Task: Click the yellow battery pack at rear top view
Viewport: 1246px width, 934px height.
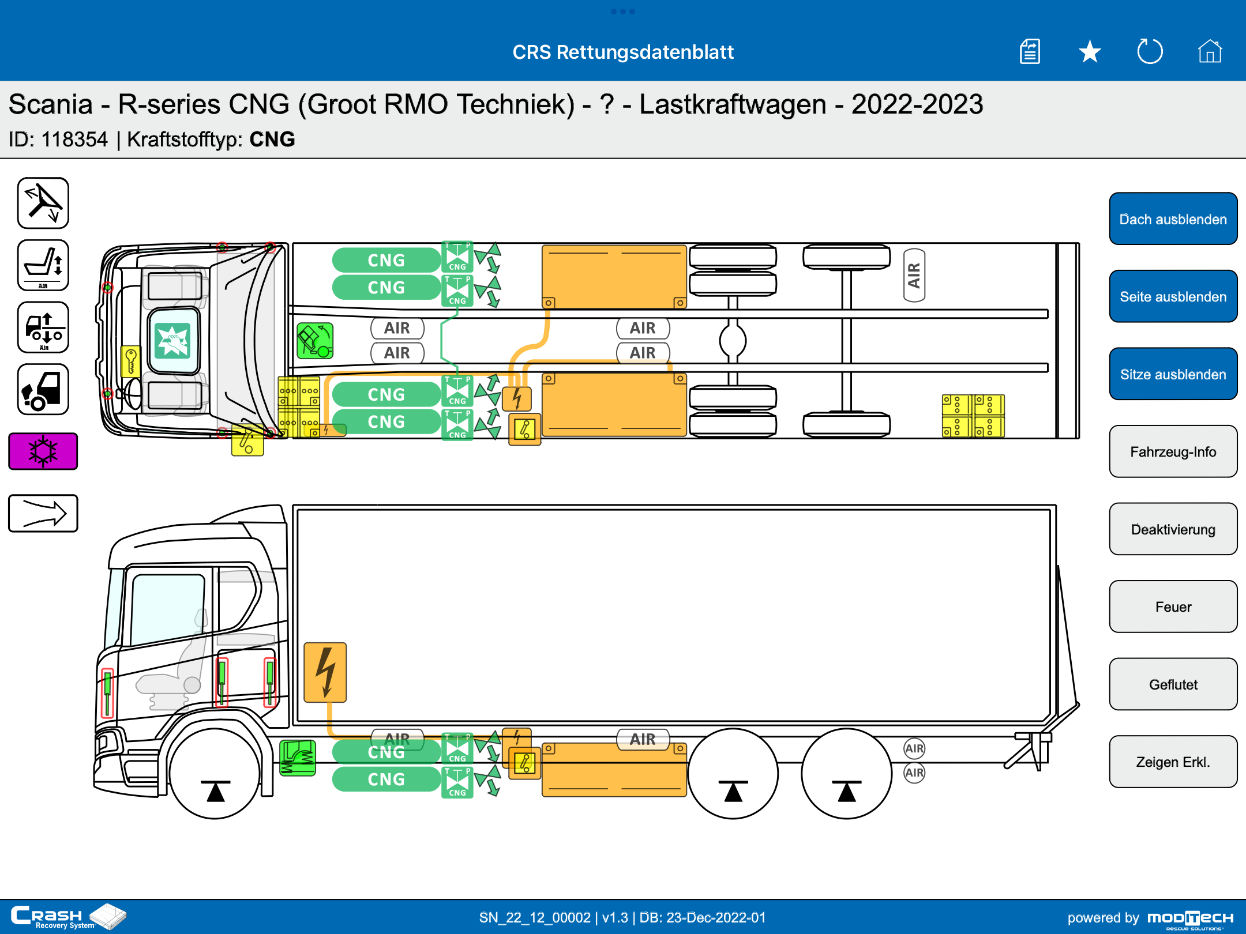Action: point(973,416)
